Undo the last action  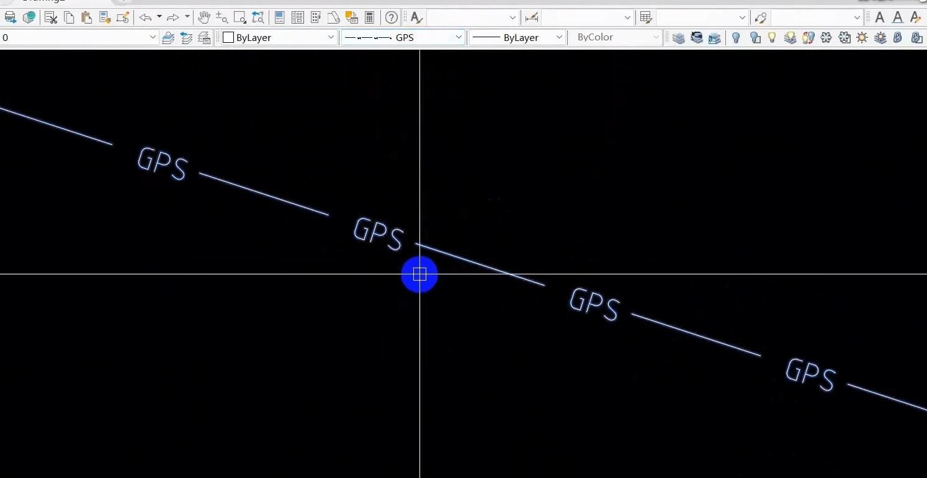click(x=145, y=17)
